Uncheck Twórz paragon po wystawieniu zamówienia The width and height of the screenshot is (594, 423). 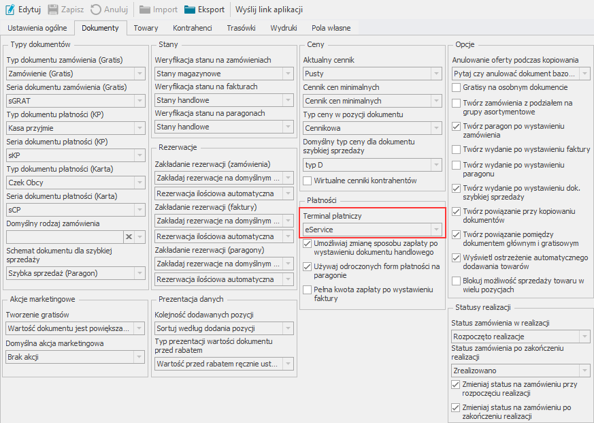pos(457,127)
